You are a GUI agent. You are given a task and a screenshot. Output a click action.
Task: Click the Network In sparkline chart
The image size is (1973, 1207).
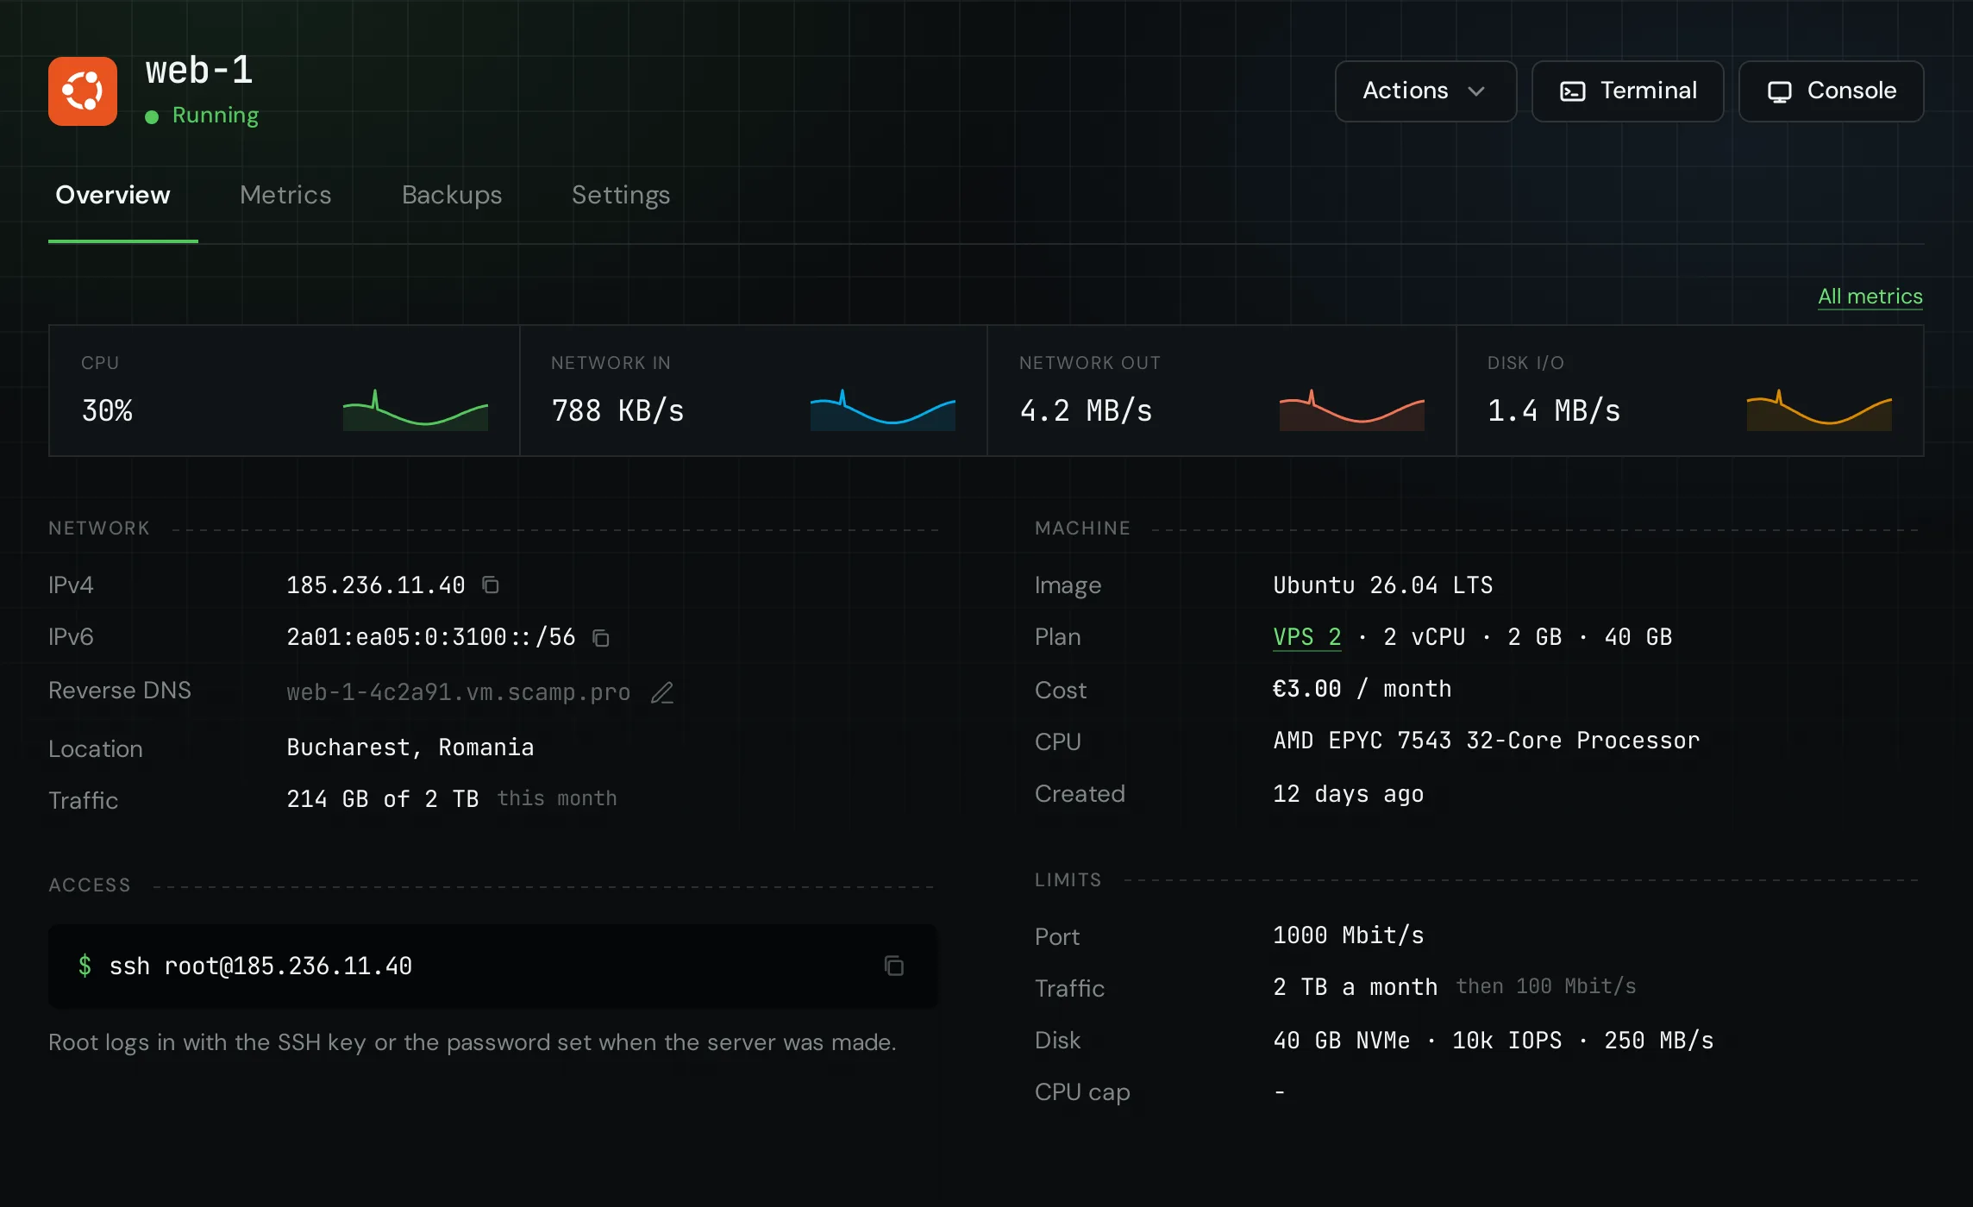[x=883, y=410]
